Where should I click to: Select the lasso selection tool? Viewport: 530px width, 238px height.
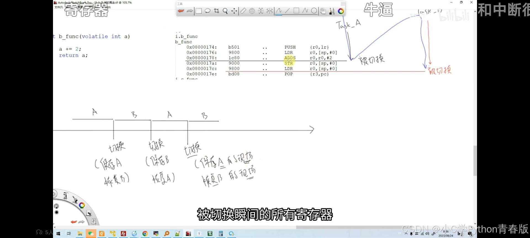[208, 11]
